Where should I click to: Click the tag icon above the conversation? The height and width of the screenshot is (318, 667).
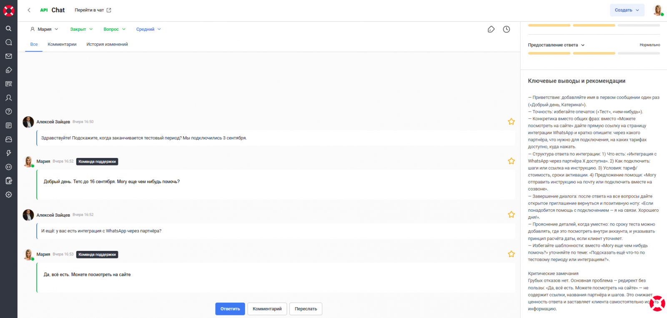(x=491, y=29)
